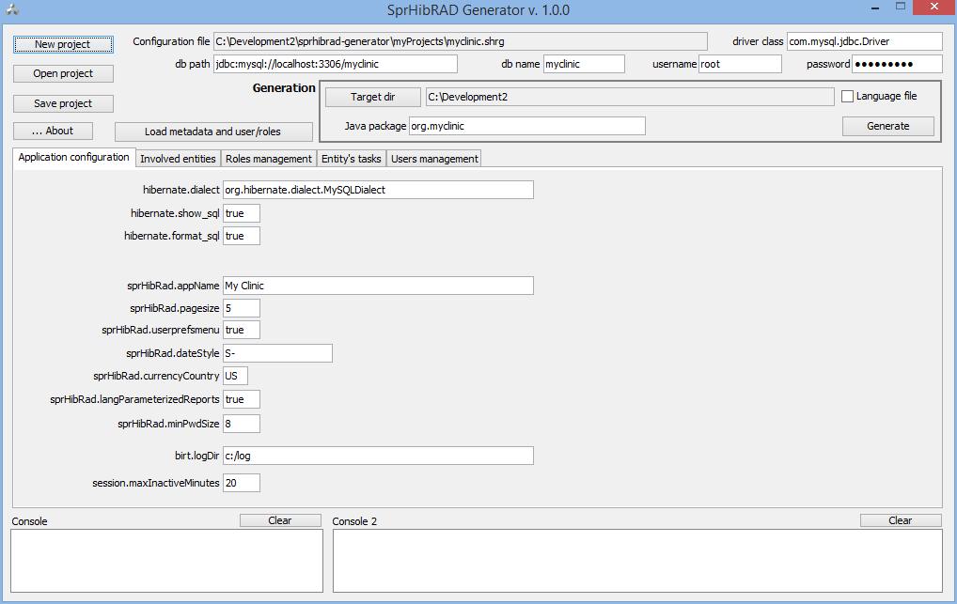Enable the Language file checkbox

click(x=847, y=97)
